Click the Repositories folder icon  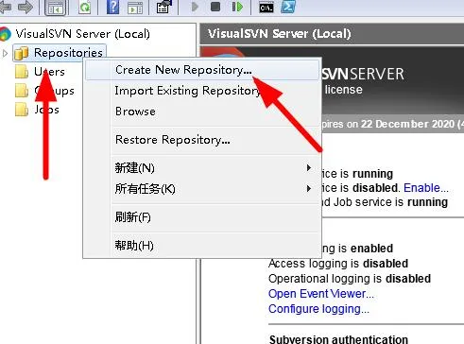pyautogui.click(x=22, y=53)
